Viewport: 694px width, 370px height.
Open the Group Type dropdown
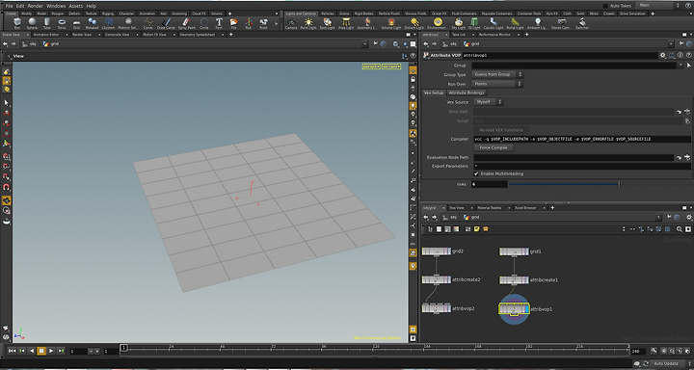497,74
